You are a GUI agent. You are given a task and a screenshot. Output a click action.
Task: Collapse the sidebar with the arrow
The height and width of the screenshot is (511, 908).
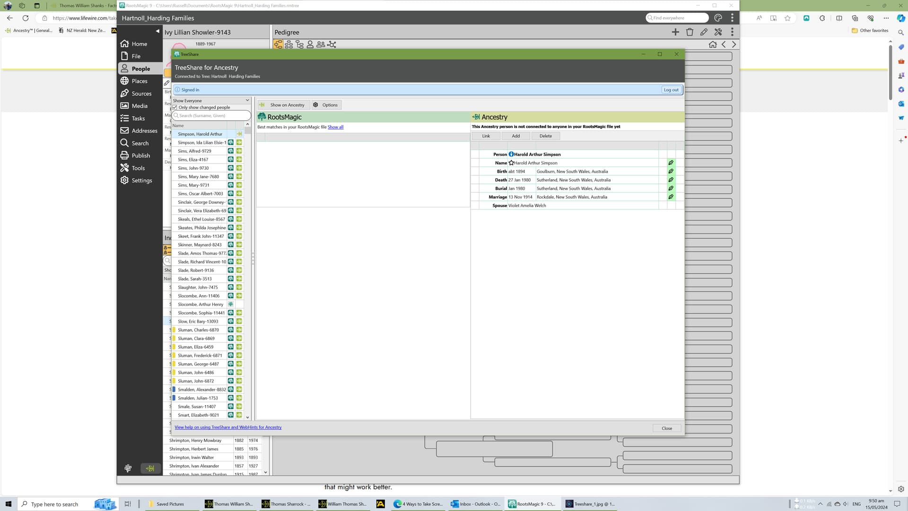point(157,31)
